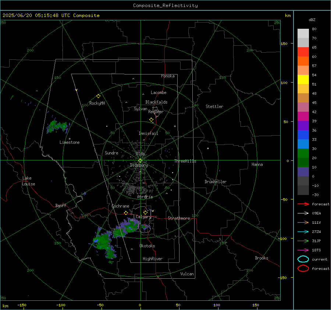Click the Cochrane town label
The width and height of the screenshot is (331, 310).
pyautogui.click(x=120, y=206)
